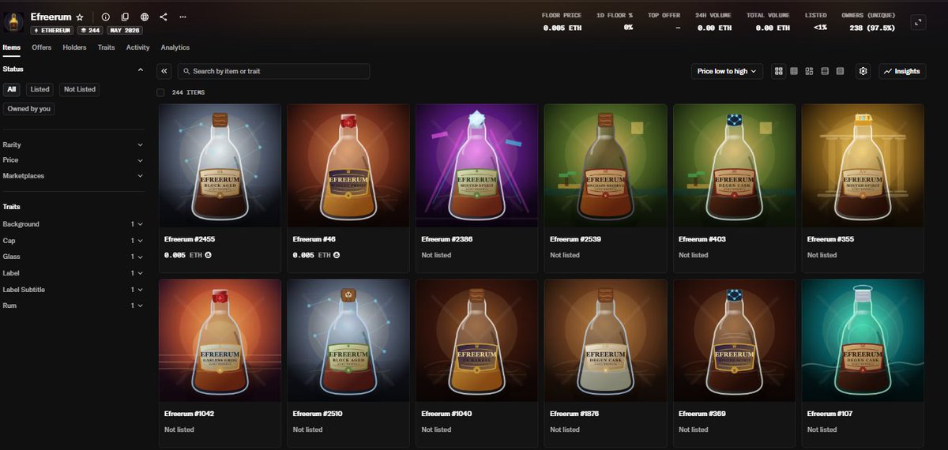
Task: Open the collection info icon
Action: (106, 17)
